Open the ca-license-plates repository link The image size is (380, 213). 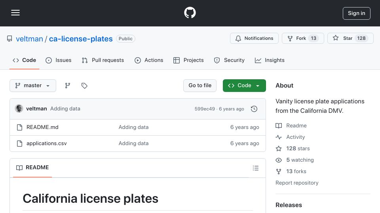(x=81, y=39)
